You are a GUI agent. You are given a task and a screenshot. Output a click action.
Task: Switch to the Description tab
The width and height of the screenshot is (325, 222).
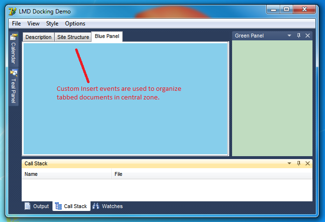[x=39, y=37]
